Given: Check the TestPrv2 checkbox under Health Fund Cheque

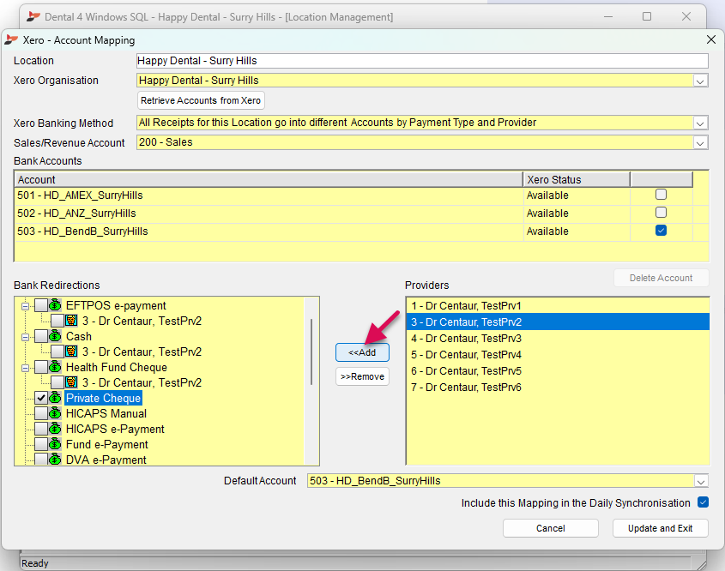Looking at the screenshot, I should 57,382.
